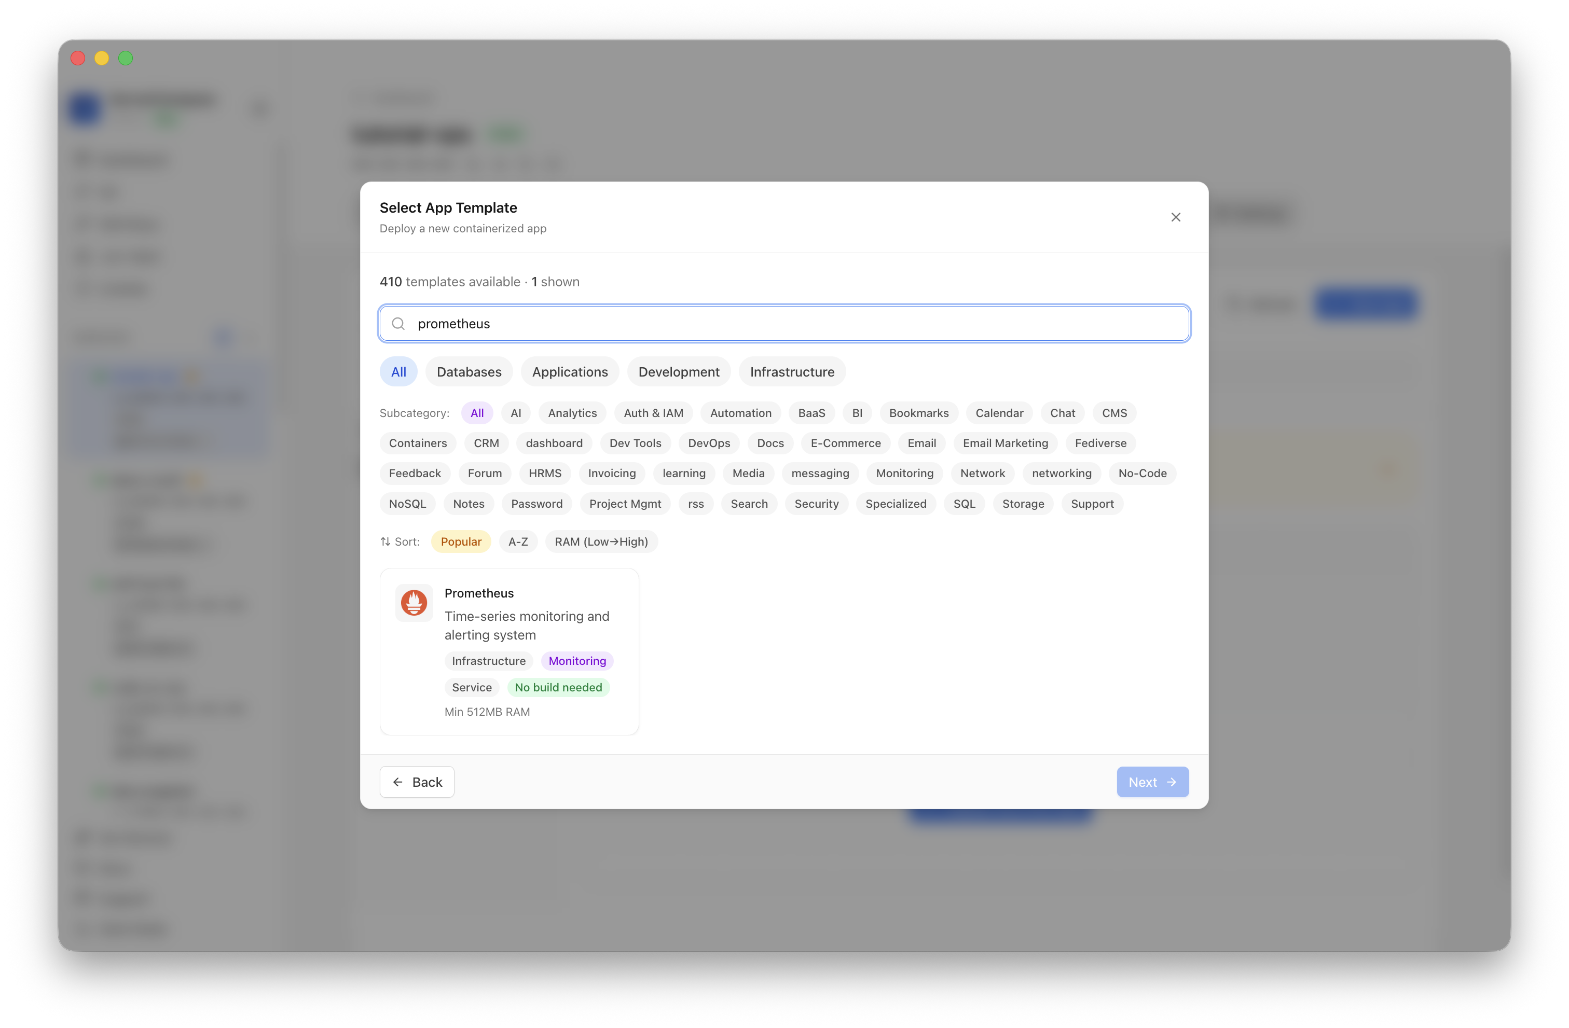The height and width of the screenshot is (1028, 1569).
Task: Filter by Automation subcategory
Action: coord(740,413)
